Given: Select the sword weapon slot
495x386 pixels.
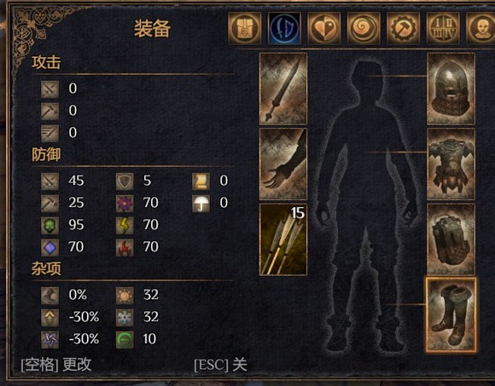Looking at the screenshot, I should pos(283,89).
